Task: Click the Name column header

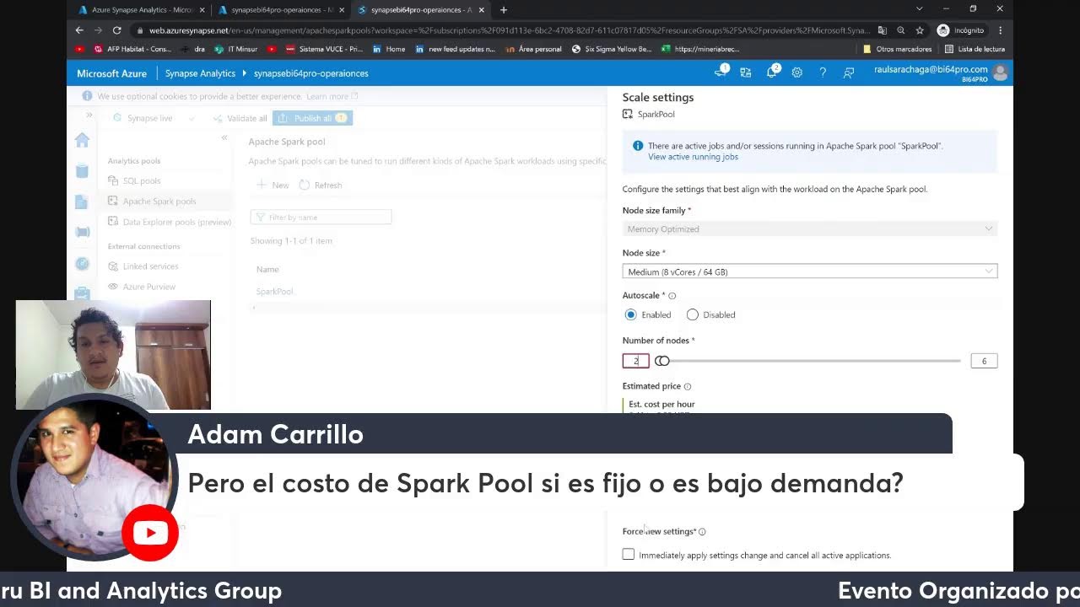Action: [267, 270]
